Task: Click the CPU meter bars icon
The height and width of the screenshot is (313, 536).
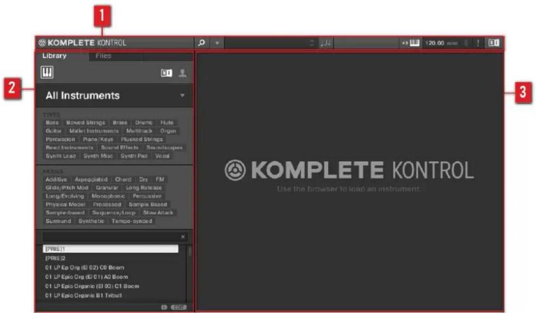Action: click(466, 43)
